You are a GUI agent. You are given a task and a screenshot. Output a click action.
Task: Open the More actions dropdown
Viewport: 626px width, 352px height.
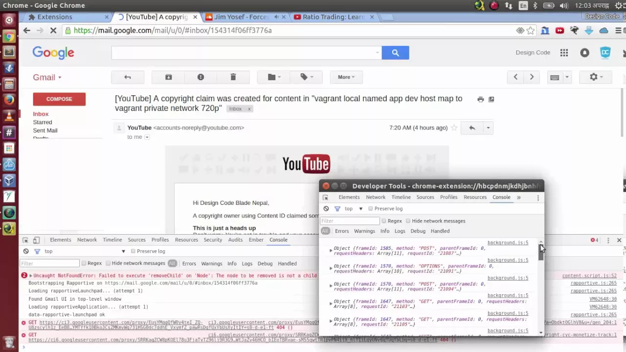click(346, 77)
